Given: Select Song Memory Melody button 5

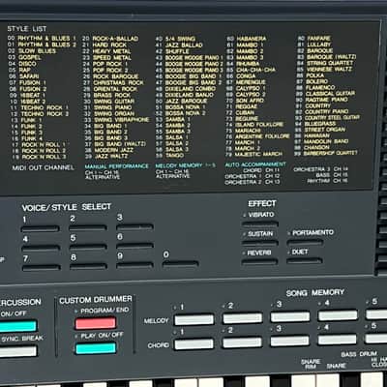Looking at the screenshot, I should [x=376, y=314].
